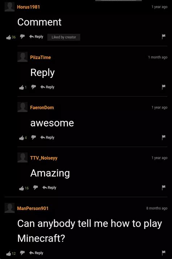Screen dimensions: 172x259
Task: Reply to ManPerson901's Minecraft question
Action: pos(36,253)
